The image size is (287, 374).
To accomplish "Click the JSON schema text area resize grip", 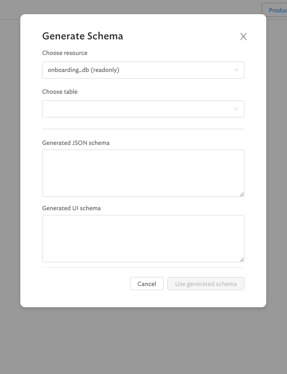I will tap(242, 194).
